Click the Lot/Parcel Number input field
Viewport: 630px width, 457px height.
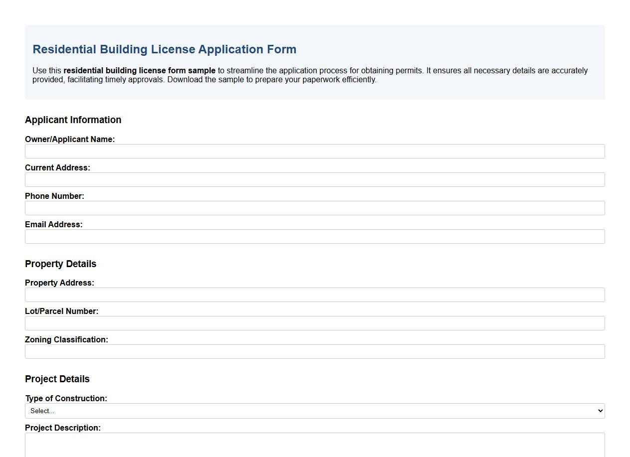tap(315, 323)
